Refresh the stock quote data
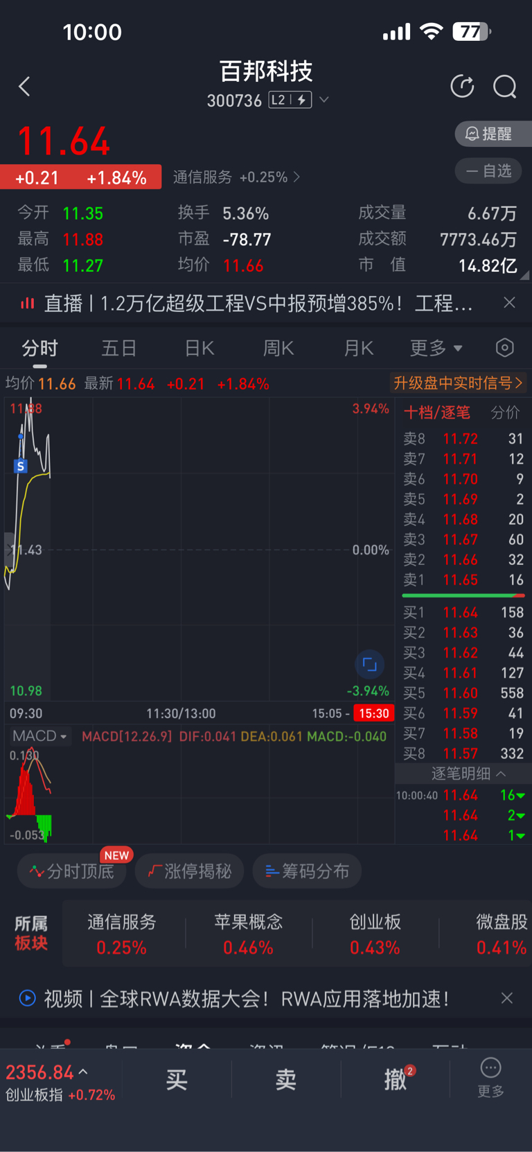Image resolution: width=532 pixels, height=1152 pixels. (x=462, y=87)
